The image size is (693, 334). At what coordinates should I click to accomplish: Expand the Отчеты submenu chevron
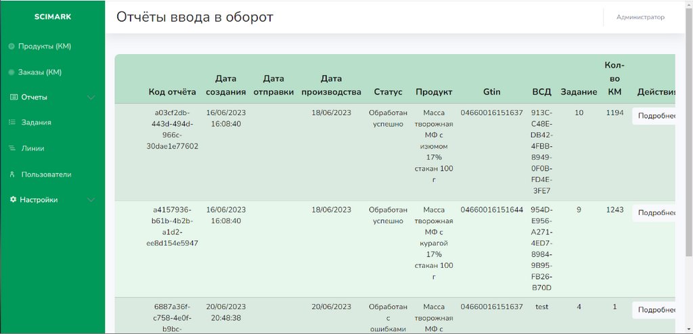(x=91, y=97)
